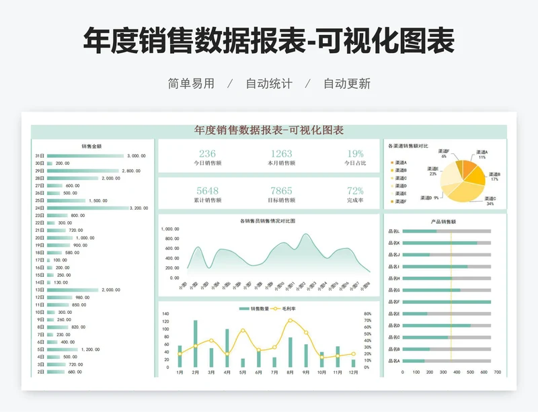Click the 完成率 value 72%
The width and height of the screenshot is (538, 412).
356,191
